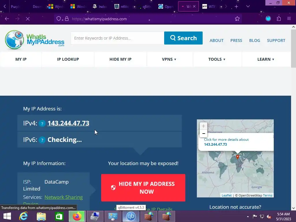296x222 pixels.
Task: Click the IPv4 question mark help icon
Action: [42, 124]
